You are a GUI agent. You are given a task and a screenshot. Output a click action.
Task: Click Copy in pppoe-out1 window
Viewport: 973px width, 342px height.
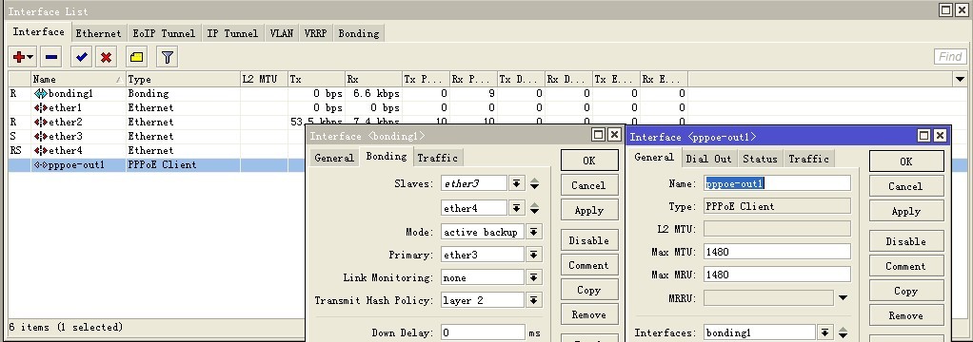point(906,291)
